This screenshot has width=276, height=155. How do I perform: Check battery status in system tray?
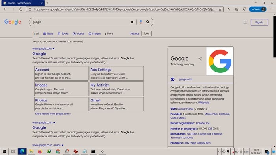(x=237, y=152)
